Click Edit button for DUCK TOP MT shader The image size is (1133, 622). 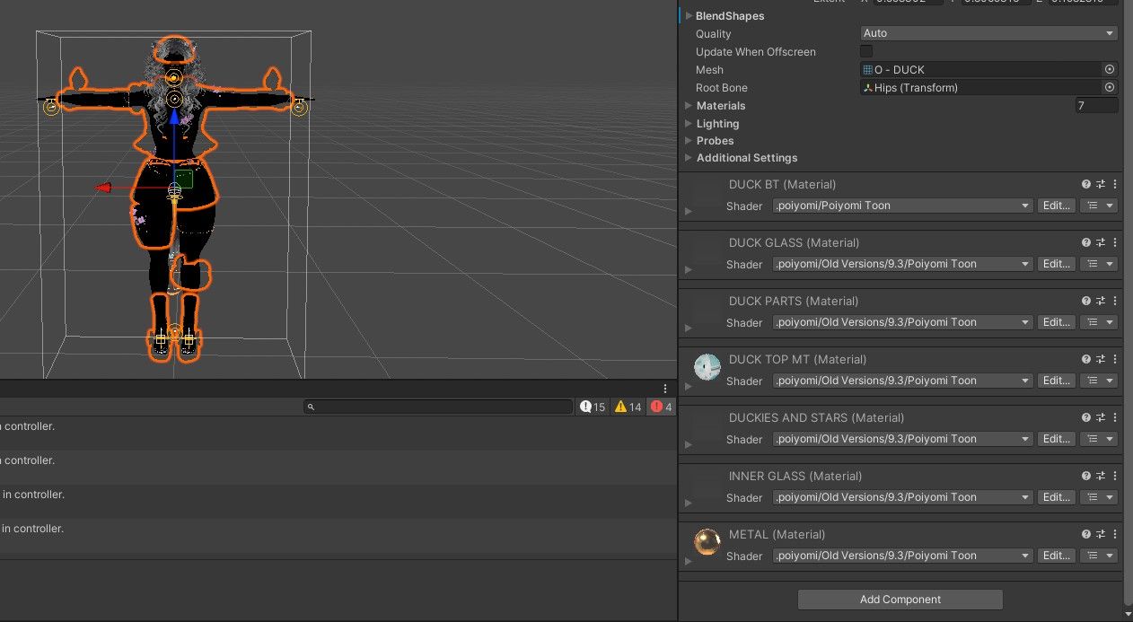tap(1056, 381)
